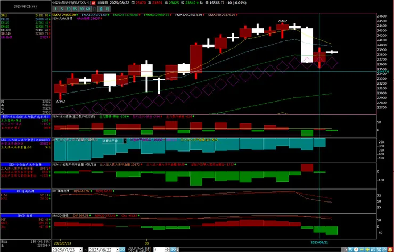The width and height of the screenshot is (394, 252).
Task: Click the 23447.6 crosshair price tag
Action: point(383,72)
